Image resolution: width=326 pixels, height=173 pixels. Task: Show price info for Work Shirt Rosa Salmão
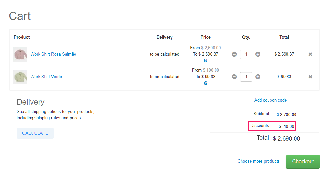tap(206, 60)
